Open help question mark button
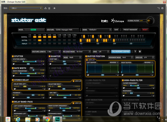This screenshot has width=167, height=122. pos(135,52)
